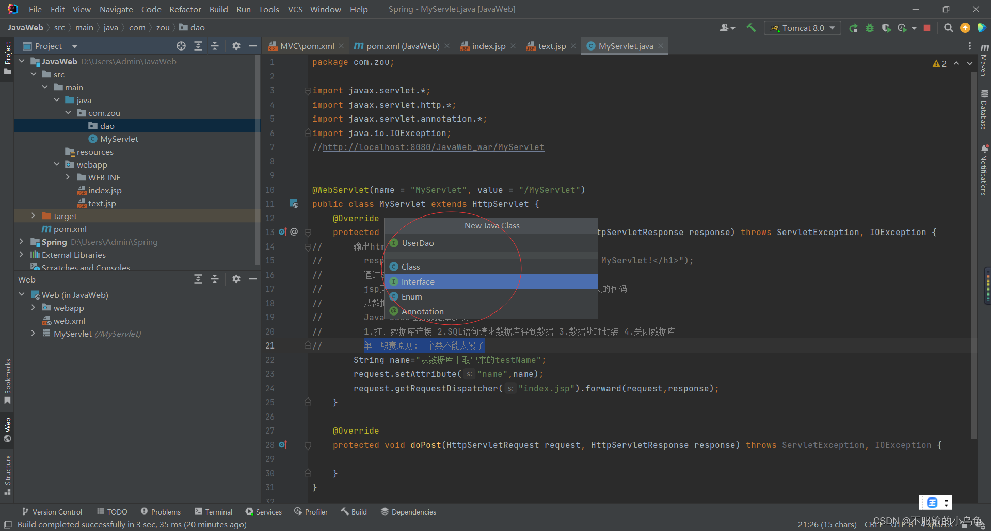The width and height of the screenshot is (991, 531).
Task: Select MyServlet class in Project tree
Action: pos(119,139)
